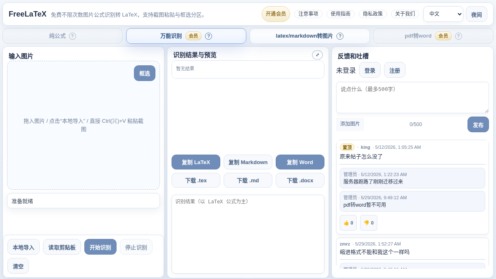Click the 准备就绪 status text
Image resolution: width=496 pixels, height=279 pixels.
coord(22,201)
